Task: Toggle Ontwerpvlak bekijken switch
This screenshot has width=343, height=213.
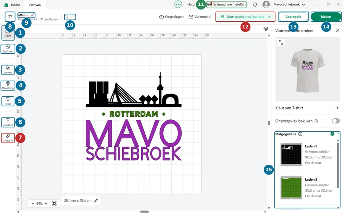Action: 336,121
